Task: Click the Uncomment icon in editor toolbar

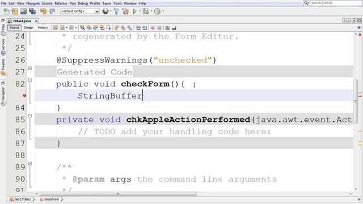Action: 174,28
